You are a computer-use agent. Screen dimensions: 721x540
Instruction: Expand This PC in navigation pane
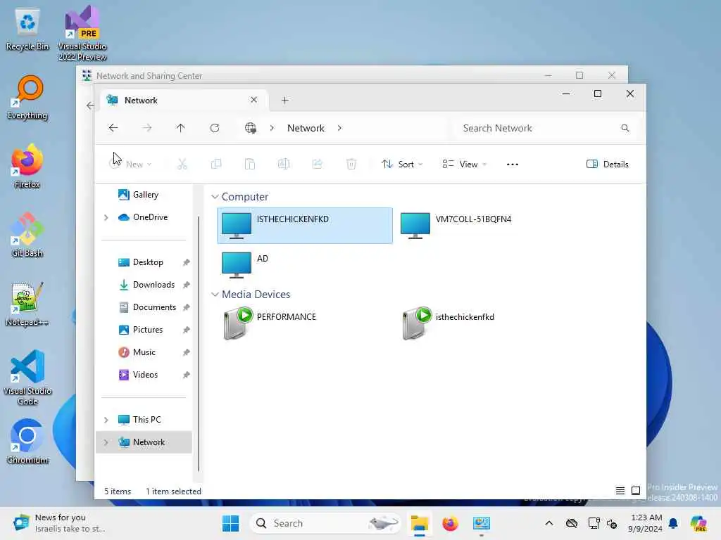[x=106, y=420]
